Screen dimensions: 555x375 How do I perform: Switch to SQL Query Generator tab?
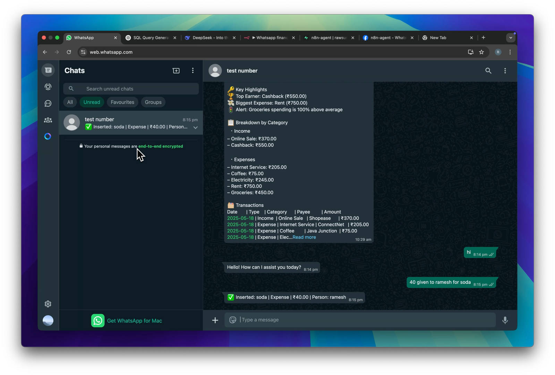point(151,38)
